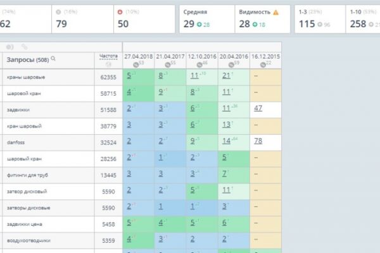Click the grey circle icon above 79
The width and height of the screenshot is (380, 253).
point(58,12)
